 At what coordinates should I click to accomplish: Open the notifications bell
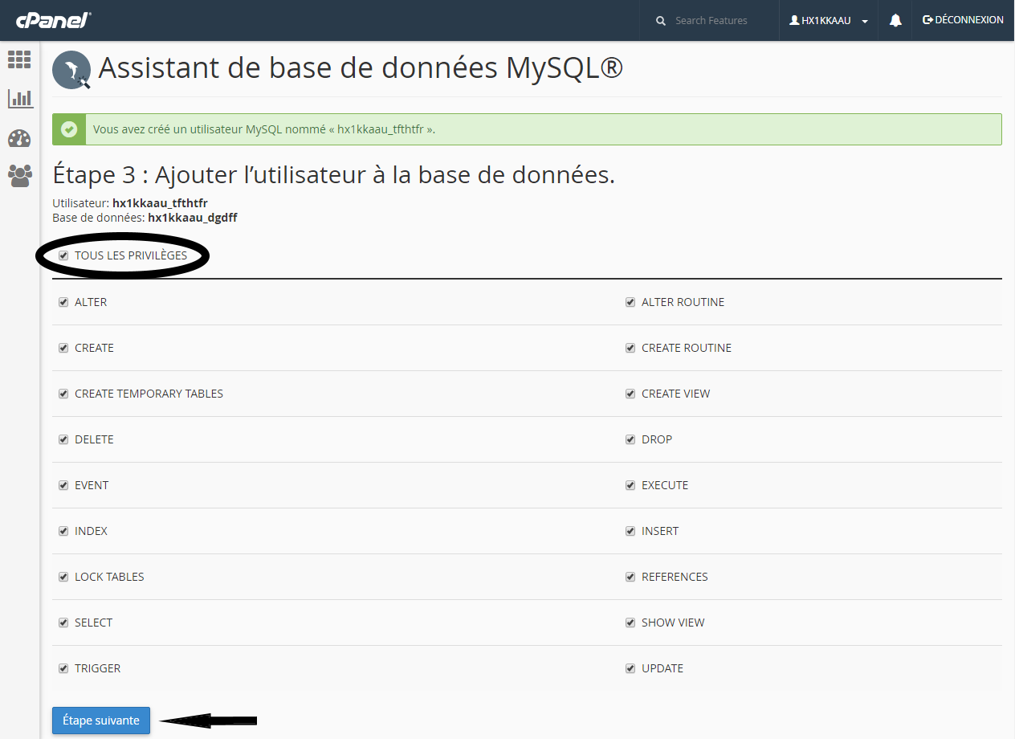895,20
